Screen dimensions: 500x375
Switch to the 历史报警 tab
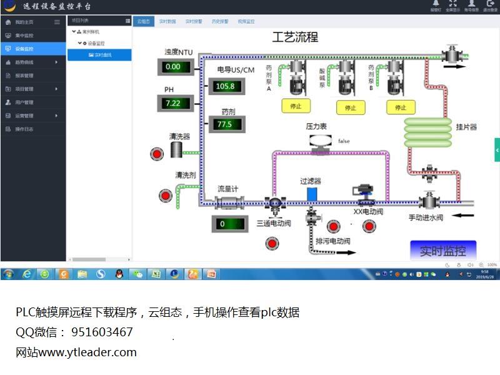220,21
